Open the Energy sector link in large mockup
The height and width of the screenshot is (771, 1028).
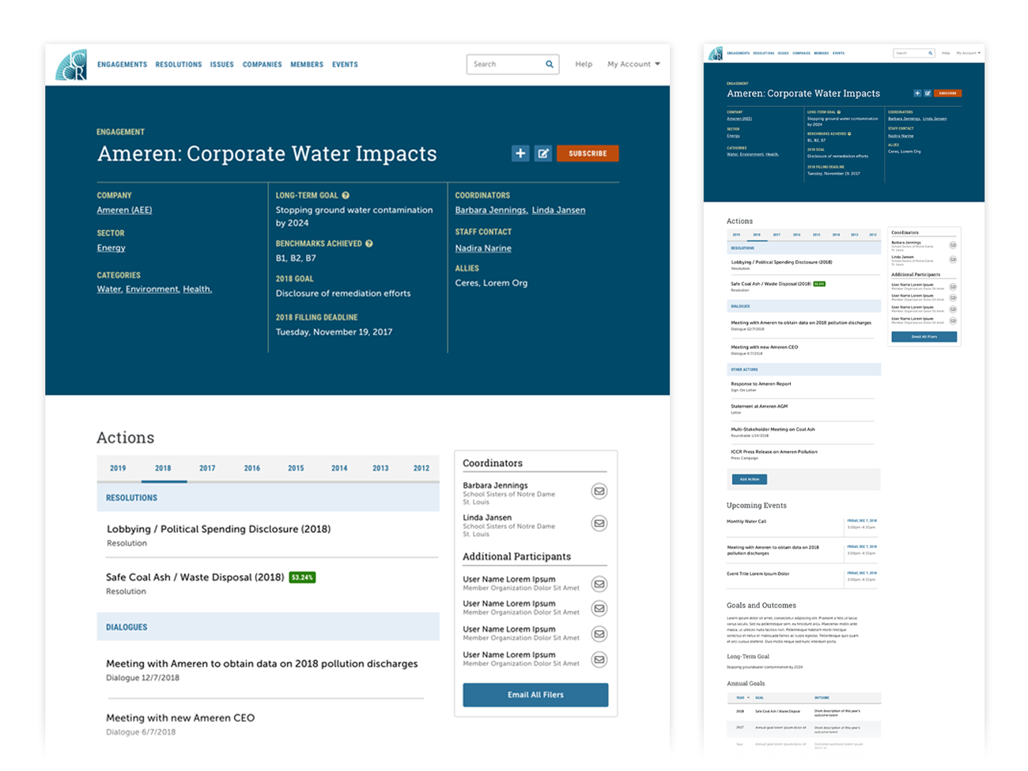[x=111, y=248]
